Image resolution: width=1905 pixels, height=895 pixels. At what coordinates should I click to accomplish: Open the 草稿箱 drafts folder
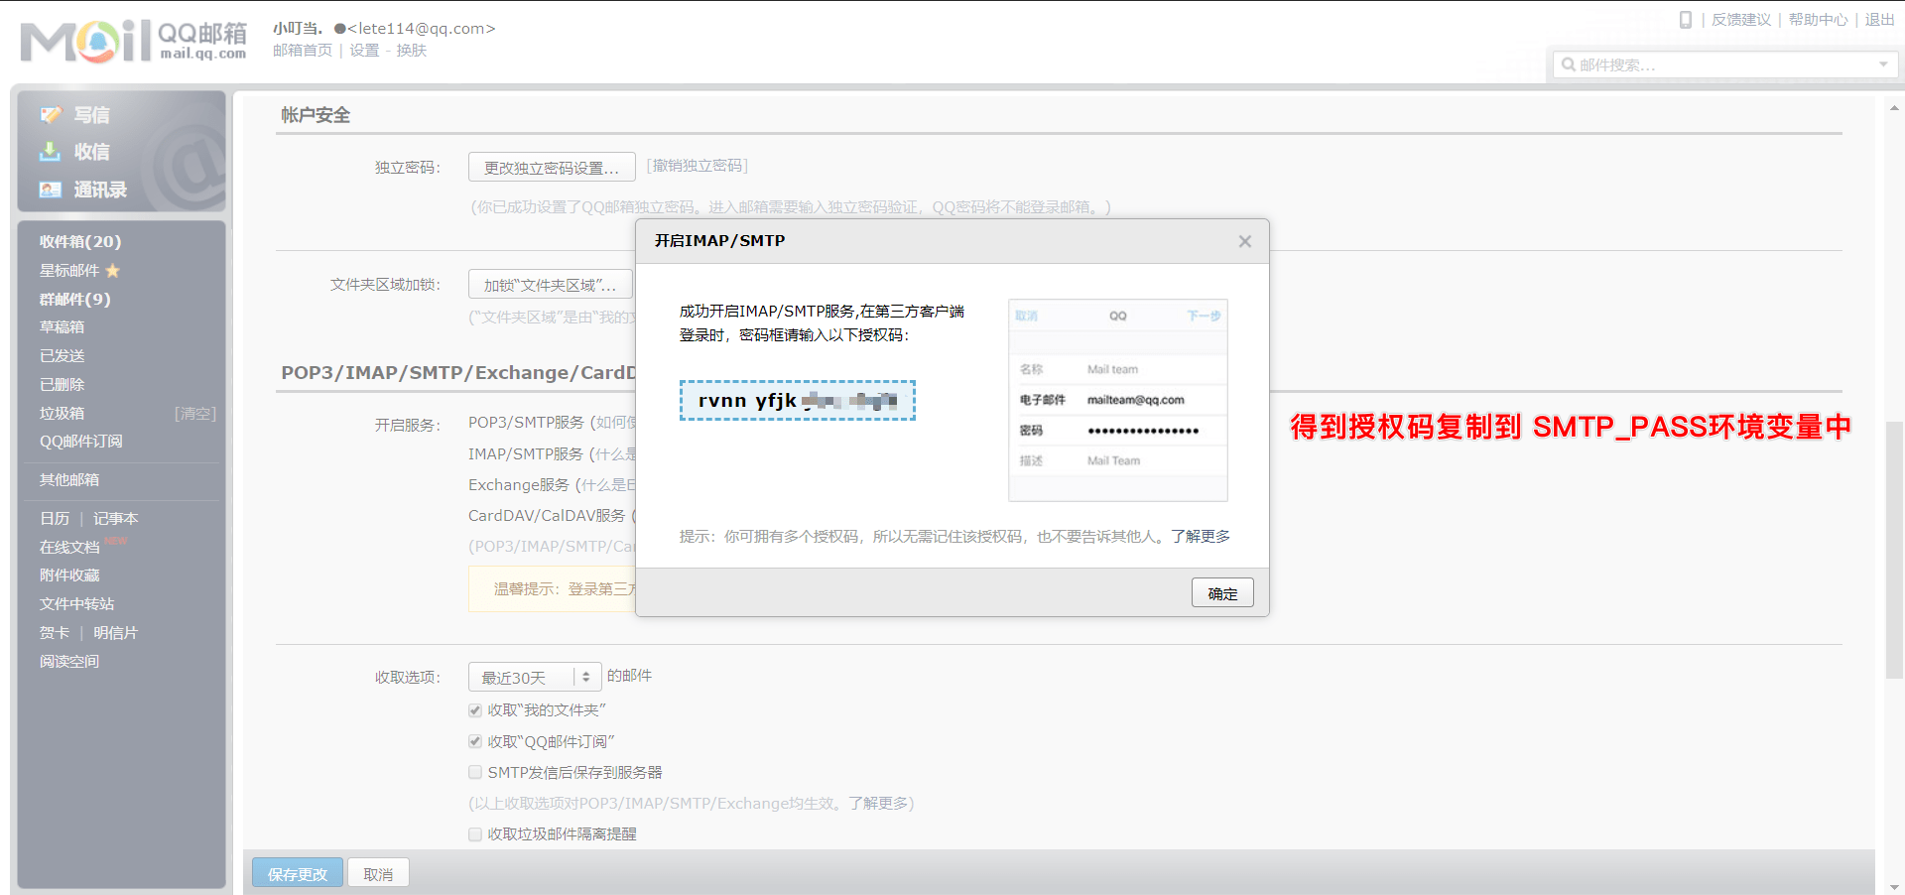pyautogui.click(x=62, y=327)
